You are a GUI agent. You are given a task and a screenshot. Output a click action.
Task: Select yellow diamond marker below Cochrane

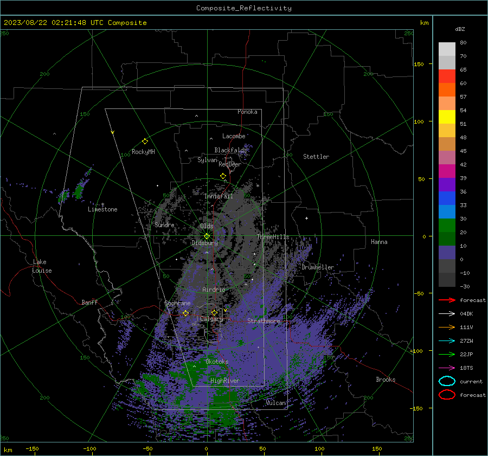[x=185, y=313]
